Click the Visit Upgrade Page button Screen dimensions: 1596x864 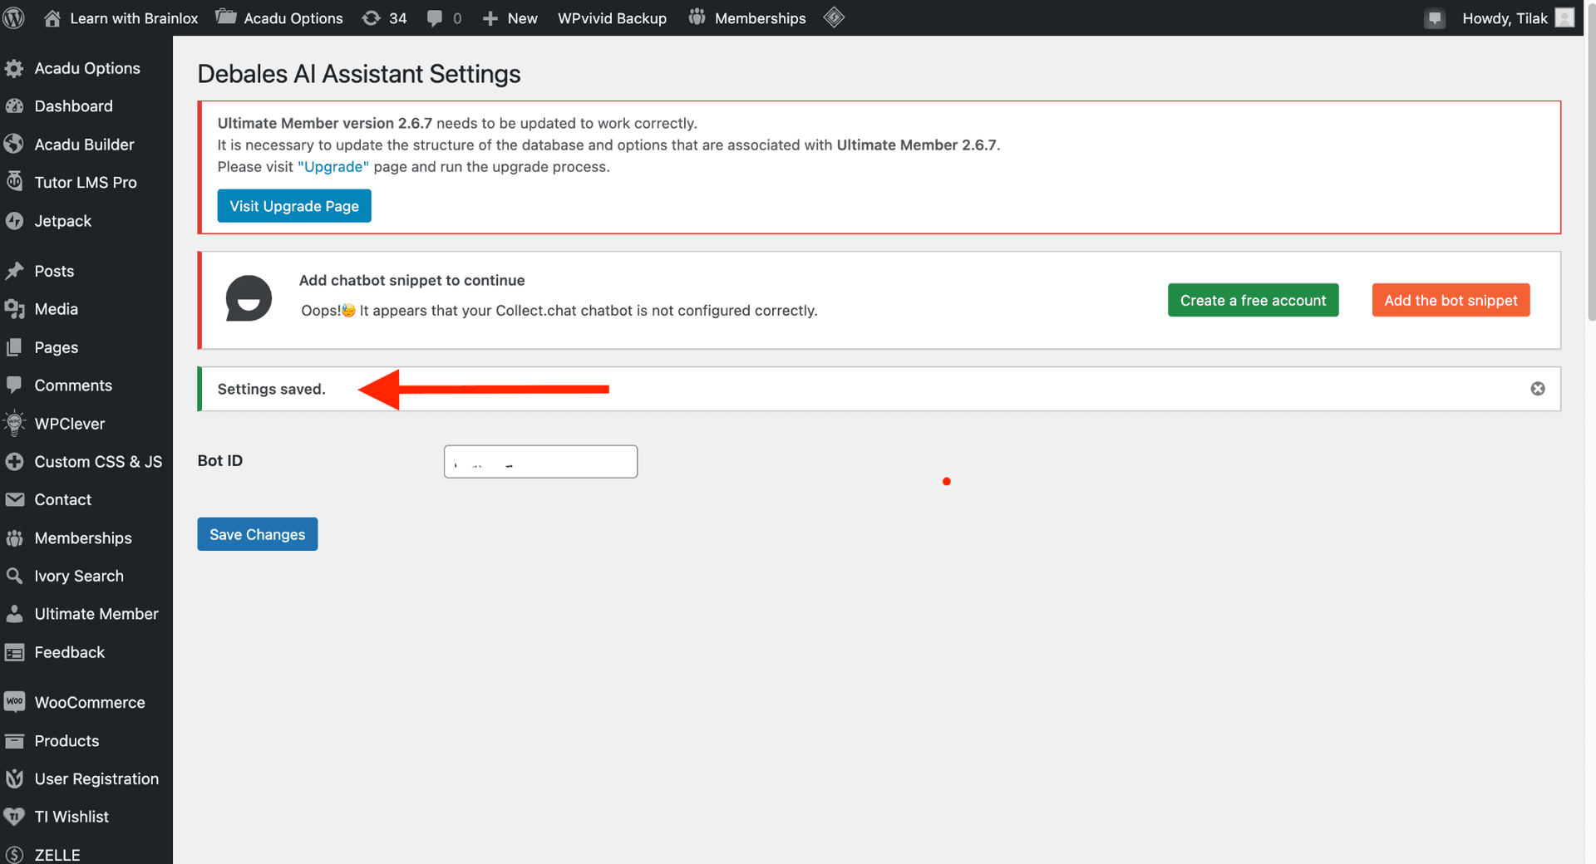coord(293,205)
